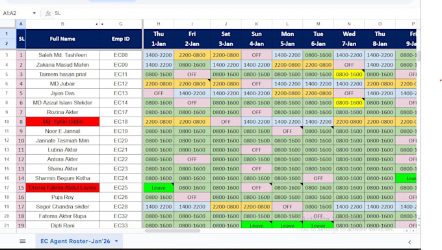The width and height of the screenshot is (442, 250).
Task: Select the Jiyon Das name cell
Action: coord(62,93)
